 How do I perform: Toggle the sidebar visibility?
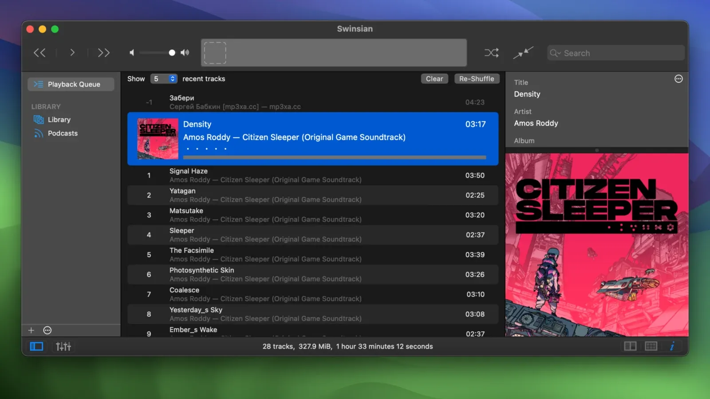36,346
